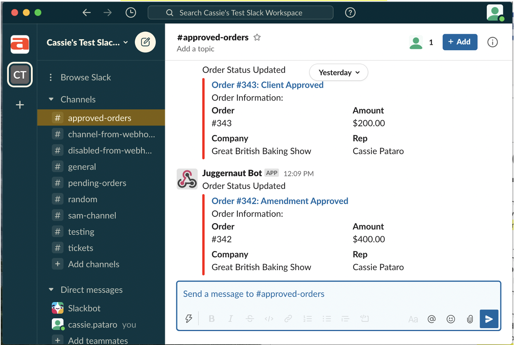Image resolution: width=515 pixels, height=345 pixels.
Task: Select the pending-orders channel
Action: (97, 183)
